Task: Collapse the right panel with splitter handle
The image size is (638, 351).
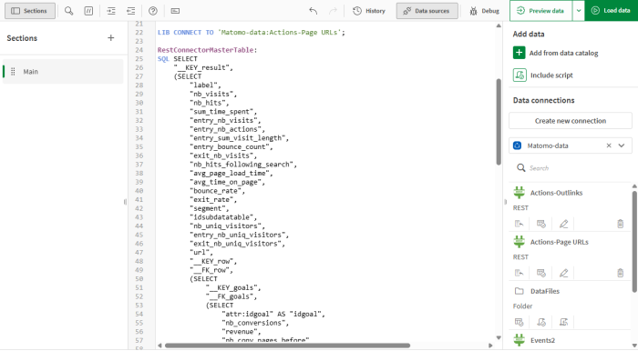Action: pyautogui.click(x=505, y=202)
